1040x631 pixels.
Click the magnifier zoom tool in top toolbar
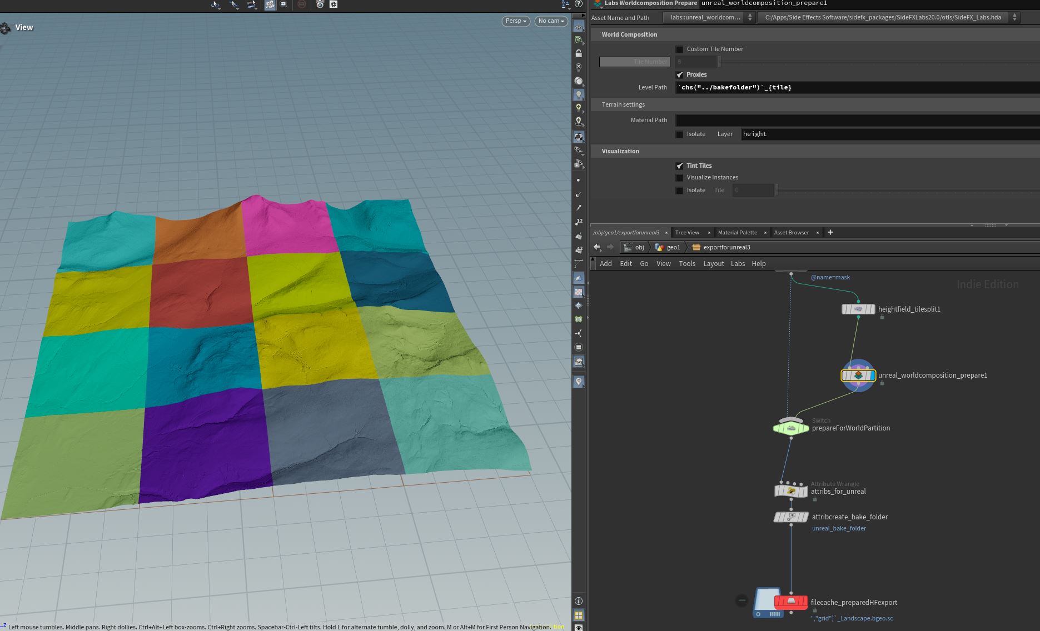click(x=284, y=4)
